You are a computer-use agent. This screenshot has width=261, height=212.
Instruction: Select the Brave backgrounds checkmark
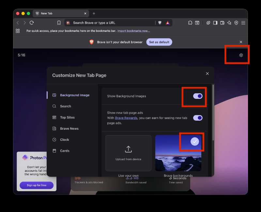coord(195,141)
